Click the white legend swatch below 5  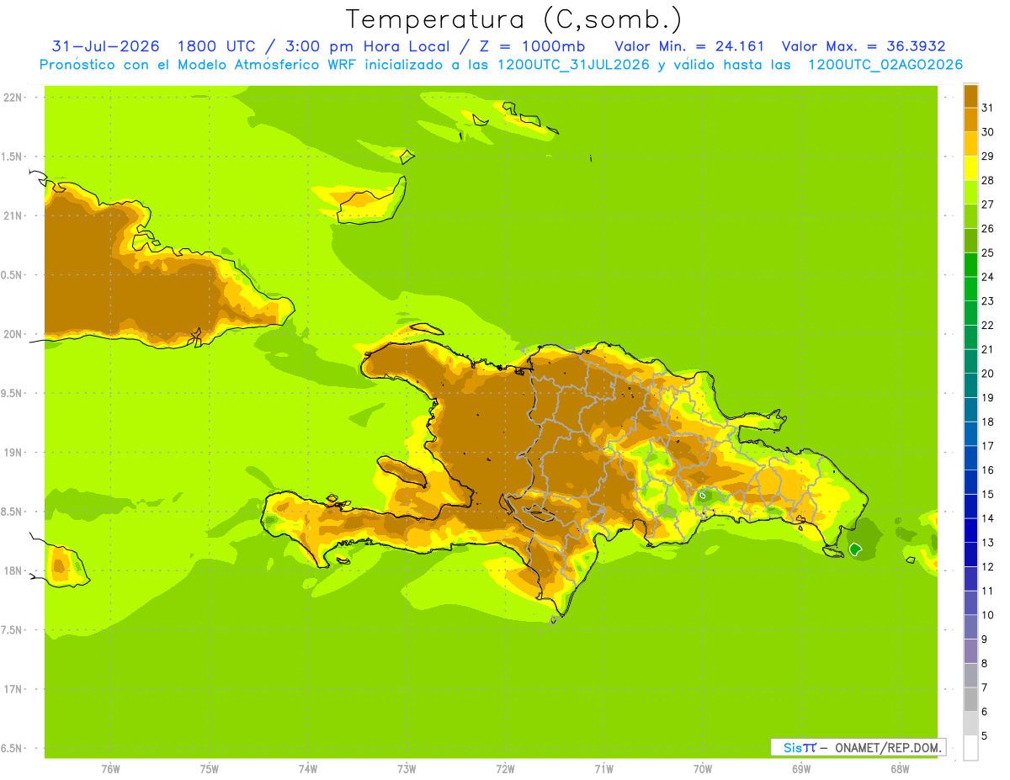tap(970, 748)
